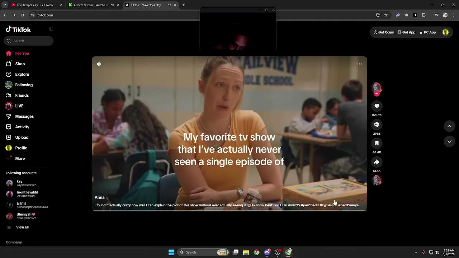Open Profile from the sidebar
The height and width of the screenshot is (258, 459).
(x=16, y=148)
